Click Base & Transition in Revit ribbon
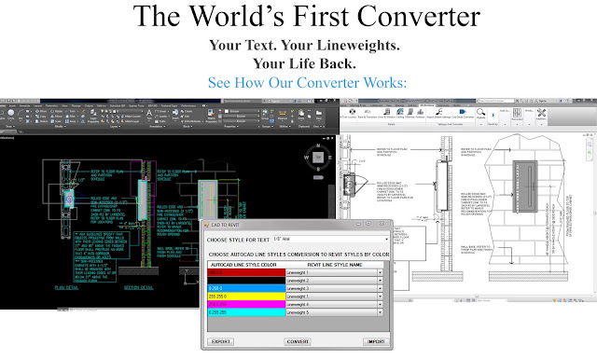Viewport: 597px width, 358px height. point(368,114)
